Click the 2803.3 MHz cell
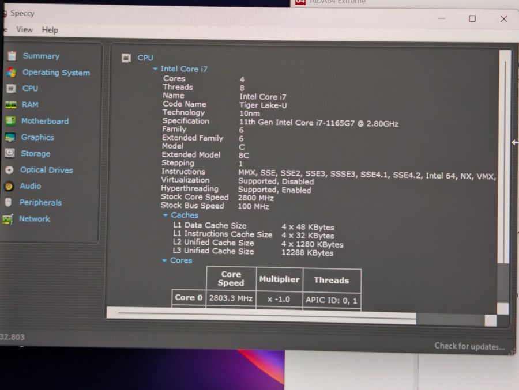This screenshot has height=390, width=519. pos(231,299)
